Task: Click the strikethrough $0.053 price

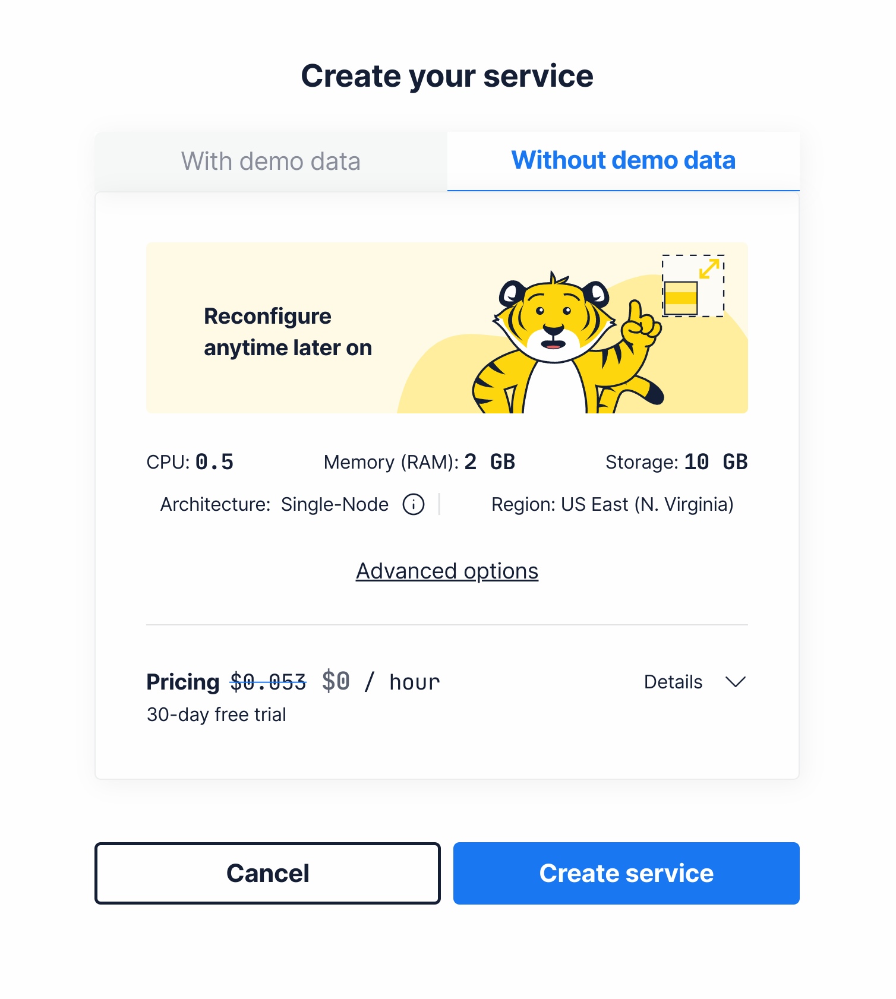Action: 268,681
